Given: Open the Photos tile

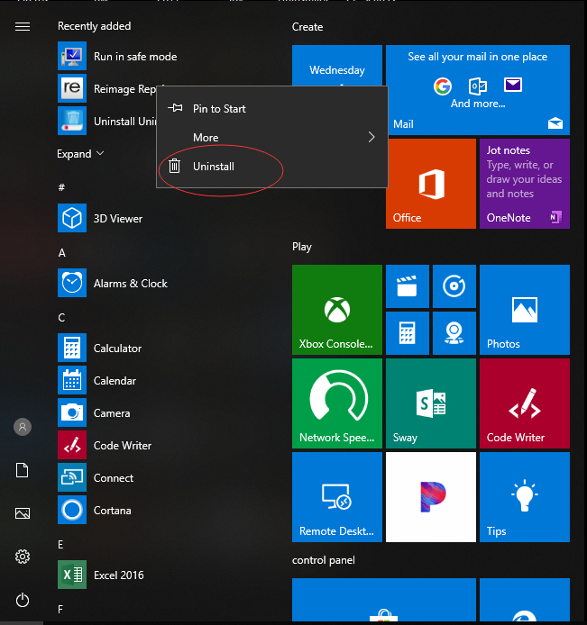Looking at the screenshot, I should [x=525, y=310].
